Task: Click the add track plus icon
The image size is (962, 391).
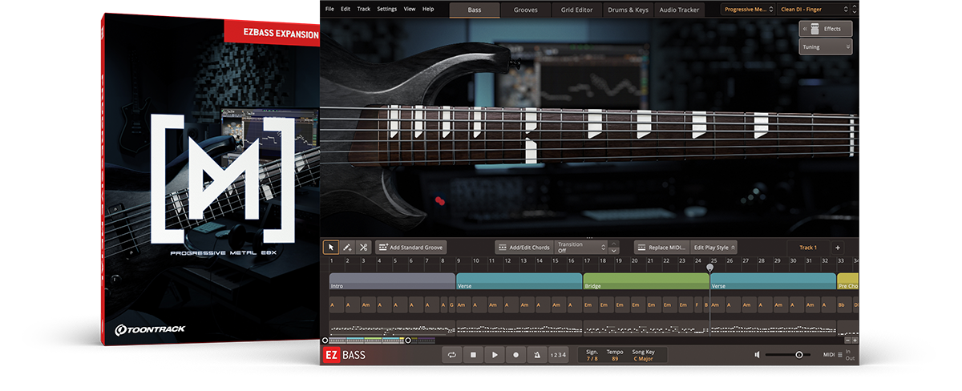Action: pos(837,248)
